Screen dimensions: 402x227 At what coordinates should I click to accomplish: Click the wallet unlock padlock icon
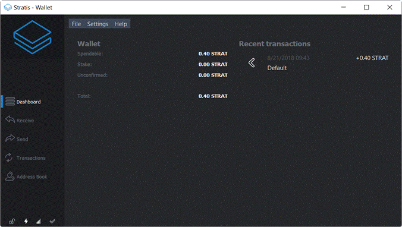[x=12, y=222]
